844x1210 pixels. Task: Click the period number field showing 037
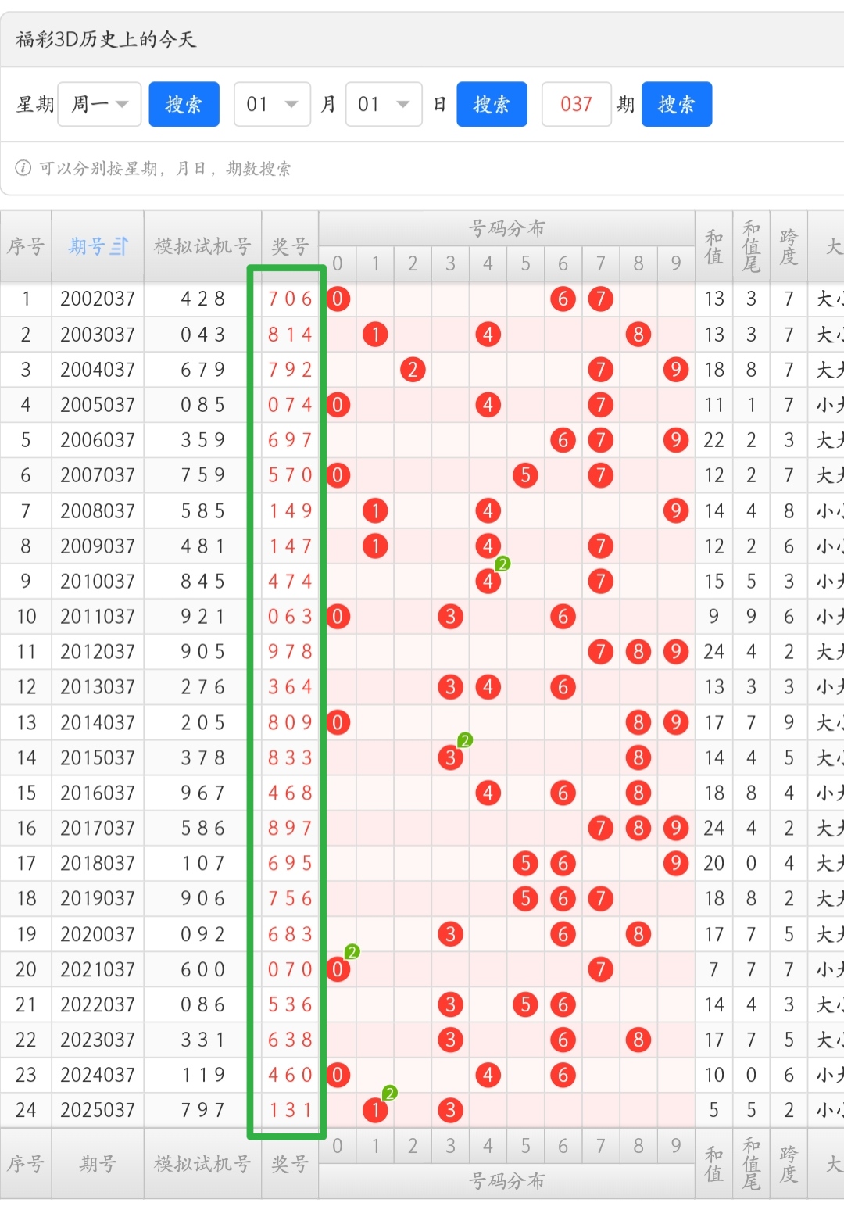(576, 104)
